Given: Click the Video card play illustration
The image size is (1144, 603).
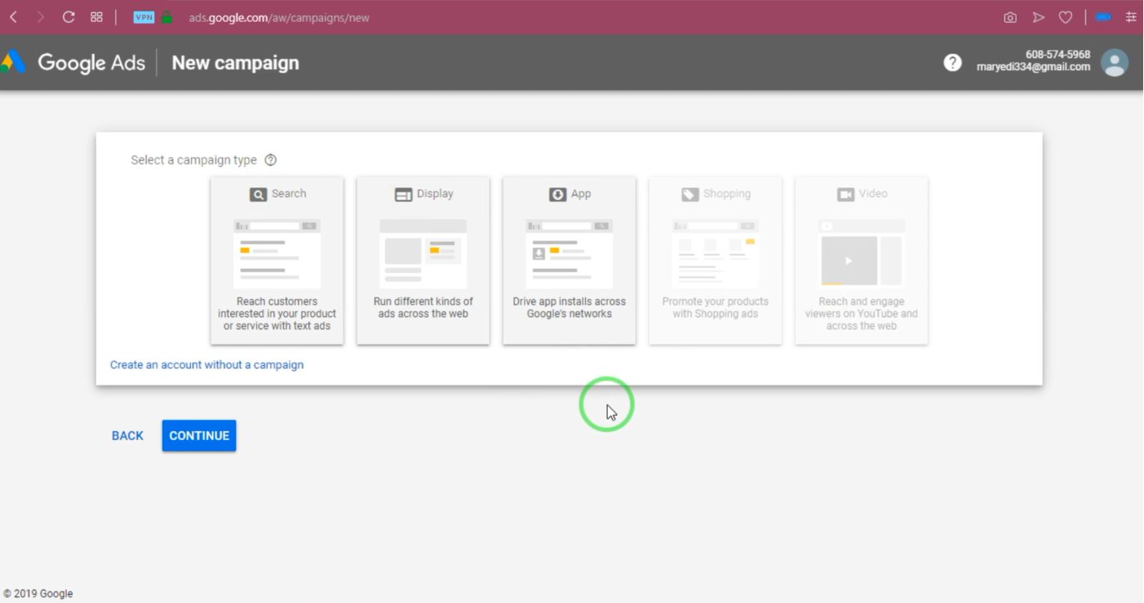Looking at the screenshot, I should pyautogui.click(x=861, y=253).
